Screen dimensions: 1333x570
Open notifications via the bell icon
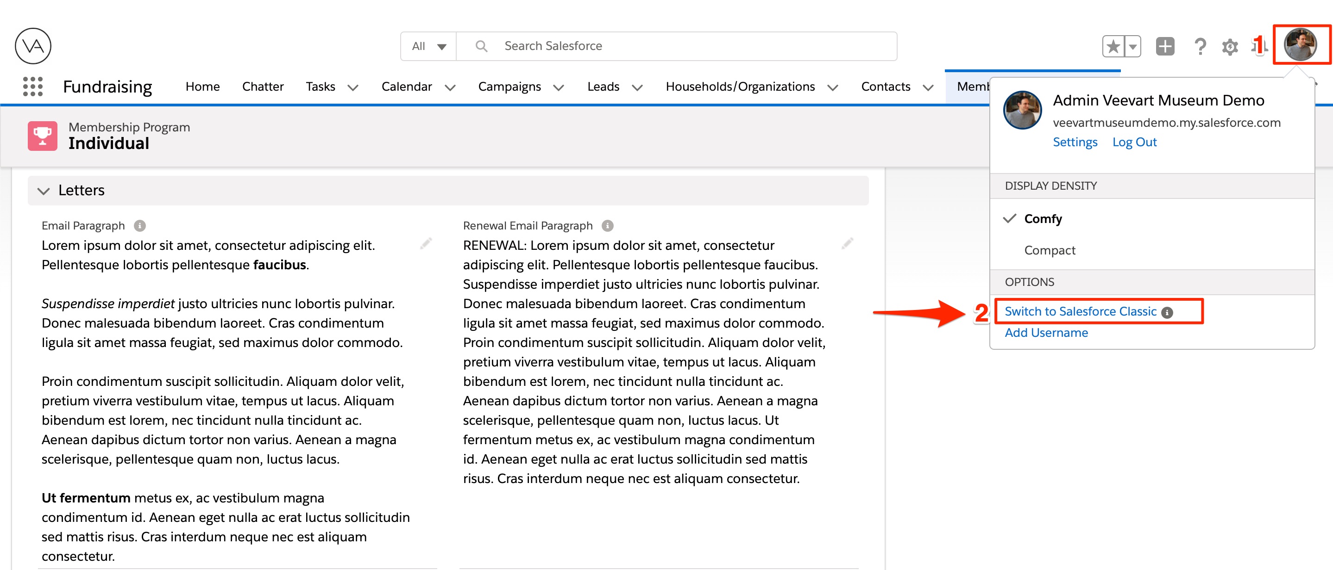[1259, 46]
